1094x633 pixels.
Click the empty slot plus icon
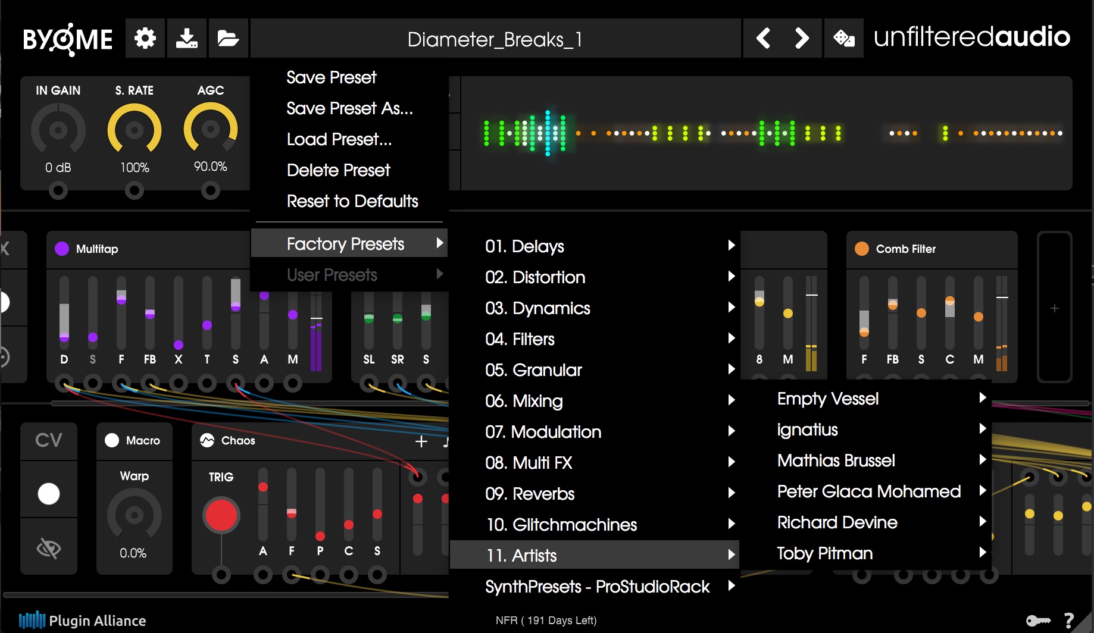(x=1055, y=308)
